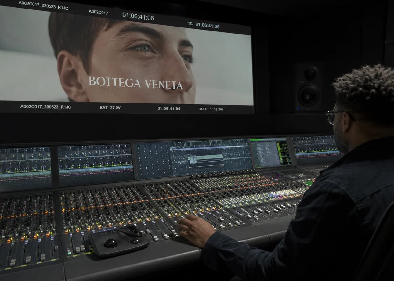The image size is (394, 281).
Task: Click the small track-list screen with green meters
Action: (x=270, y=153)
